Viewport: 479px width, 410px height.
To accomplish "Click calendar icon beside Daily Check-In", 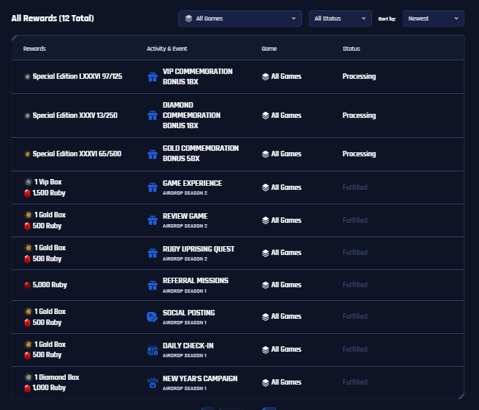I will (x=152, y=350).
